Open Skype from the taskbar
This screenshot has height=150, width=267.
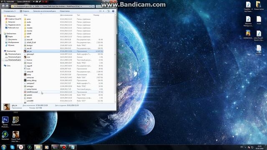point(12,147)
